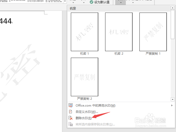Screen dimensions: 176x132
Task: Choose the 严禁复制 2 watermark thumbnail
Action: pos(84,77)
